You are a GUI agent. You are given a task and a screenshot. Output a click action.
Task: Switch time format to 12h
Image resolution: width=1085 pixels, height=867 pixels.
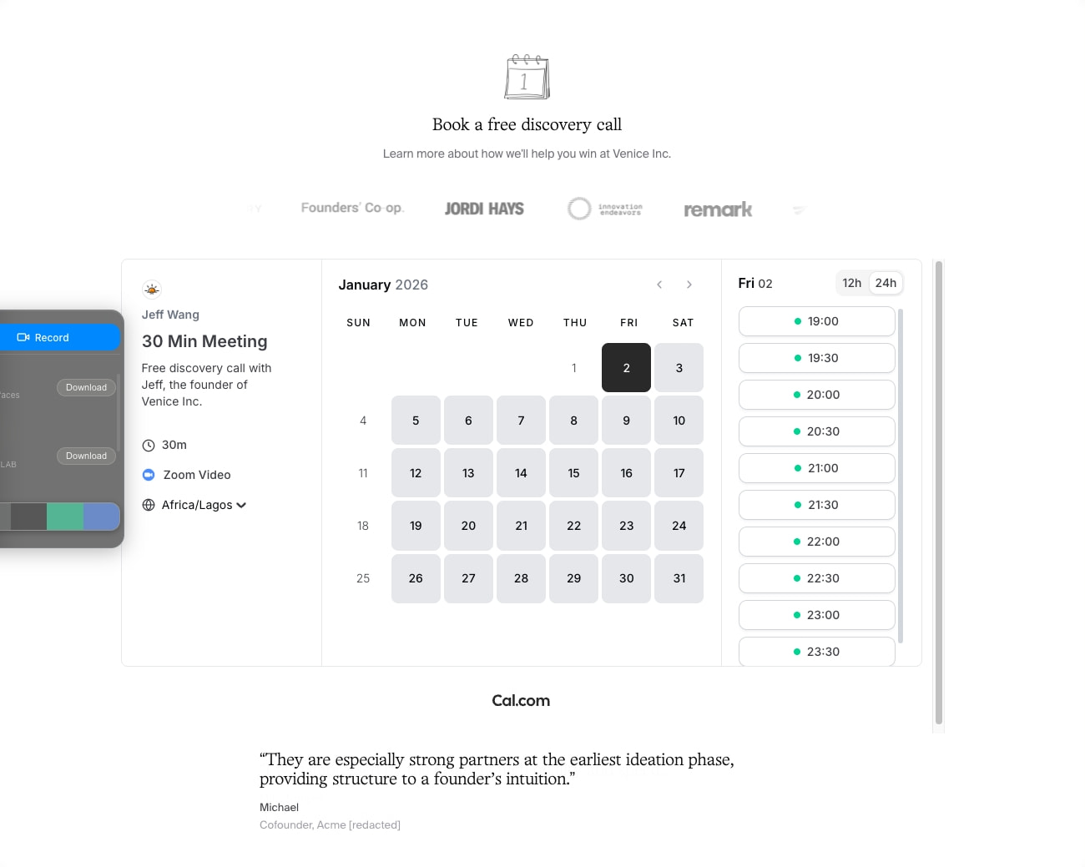852,283
